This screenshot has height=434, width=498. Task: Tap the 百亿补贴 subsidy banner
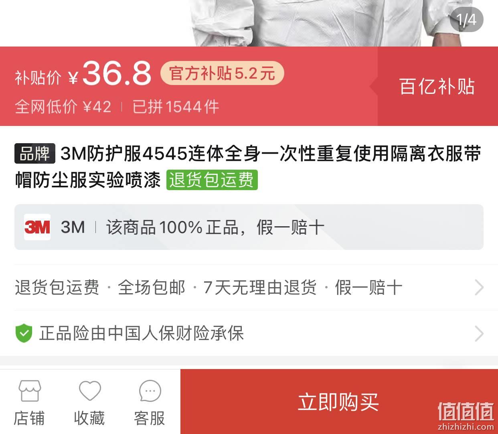click(x=437, y=86)
